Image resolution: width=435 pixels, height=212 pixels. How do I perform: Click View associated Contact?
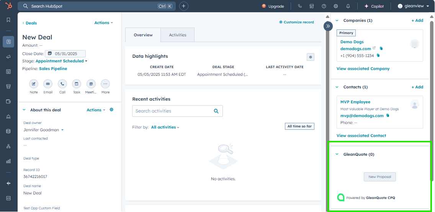pos(361,135)
